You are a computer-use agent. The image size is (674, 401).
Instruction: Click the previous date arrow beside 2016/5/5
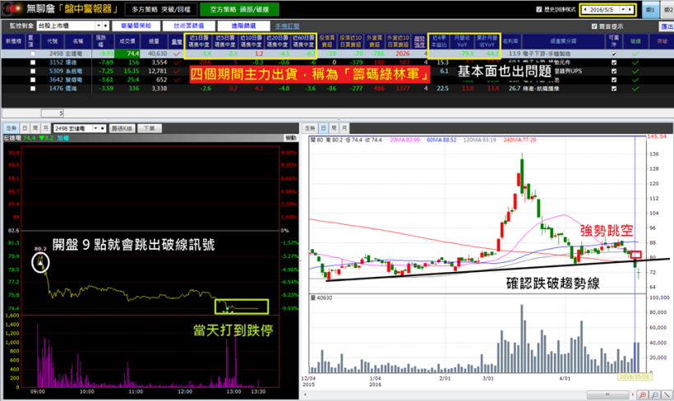[585, 10]
